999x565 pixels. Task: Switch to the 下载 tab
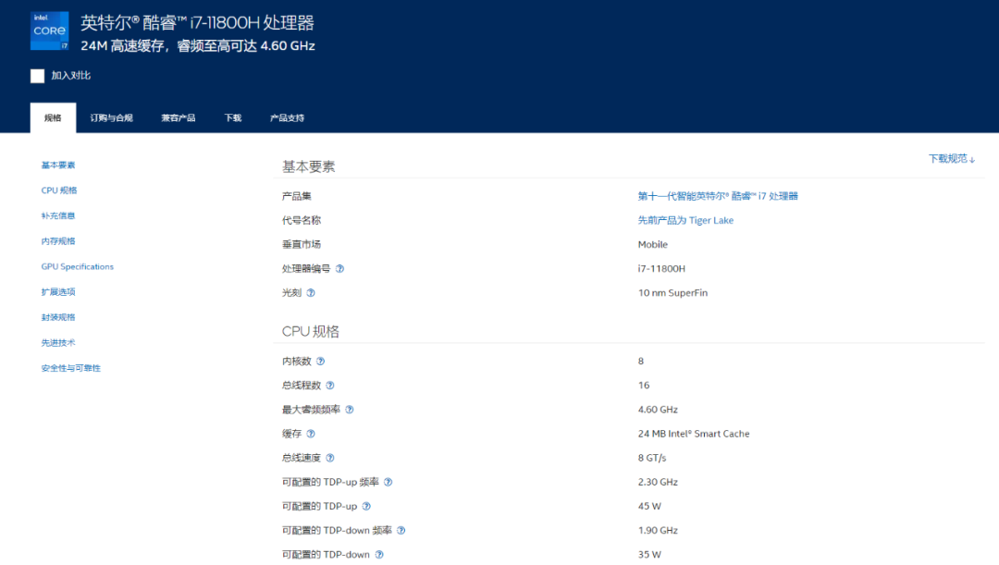(x=232, y=117)
